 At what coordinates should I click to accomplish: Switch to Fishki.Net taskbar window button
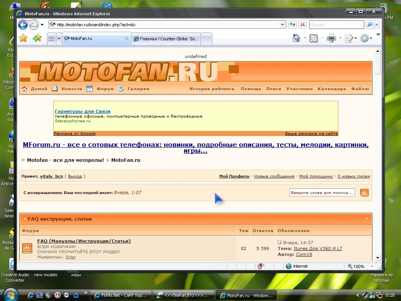tap(121, 295)
